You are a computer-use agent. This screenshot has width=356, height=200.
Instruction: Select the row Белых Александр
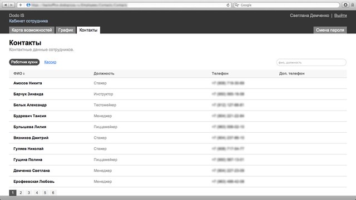coord(178,105)
